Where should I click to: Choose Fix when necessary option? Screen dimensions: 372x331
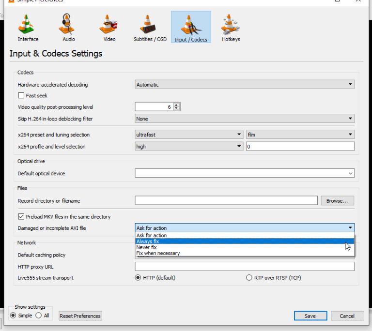point(158,253)
